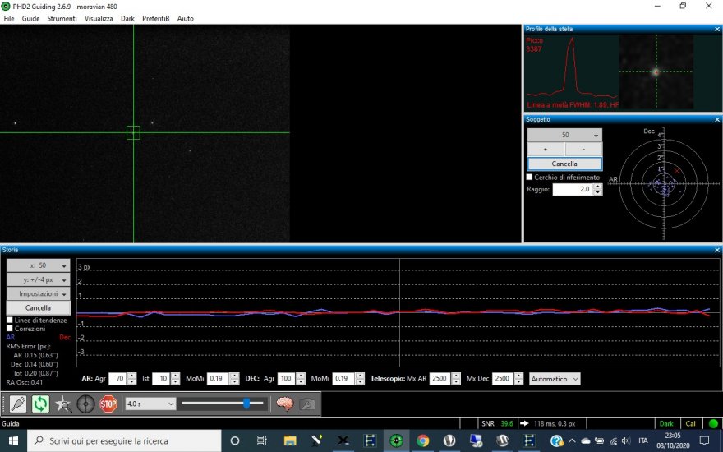723x452 pixels.
Task: Click the auto-select star icon
Action: (x=63, y=404)
